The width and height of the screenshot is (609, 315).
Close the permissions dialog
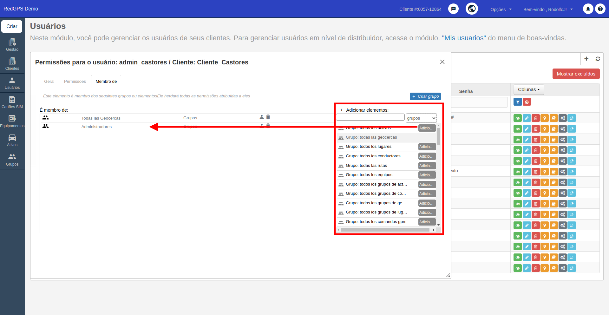[442, 62]
